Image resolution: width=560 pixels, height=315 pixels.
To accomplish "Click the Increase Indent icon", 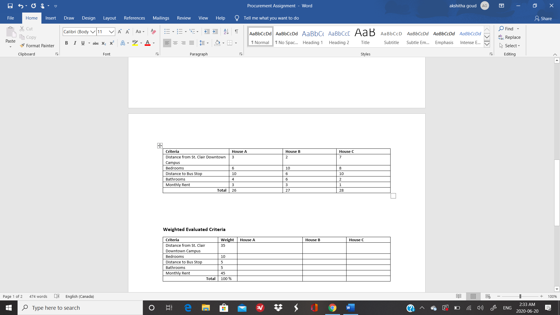I will coord(215,32).
